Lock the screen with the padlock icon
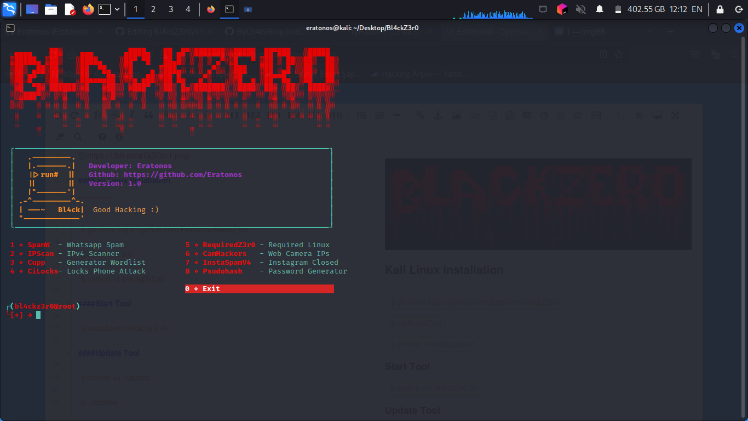748x421 pixels. (720, 9)
